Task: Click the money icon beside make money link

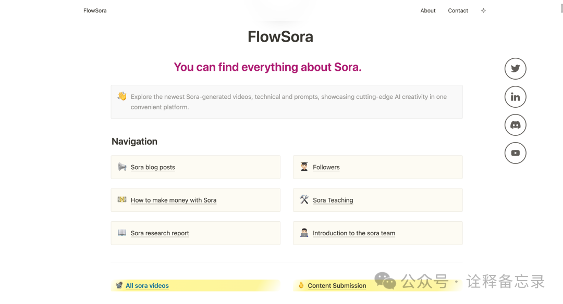Action: 122,199
